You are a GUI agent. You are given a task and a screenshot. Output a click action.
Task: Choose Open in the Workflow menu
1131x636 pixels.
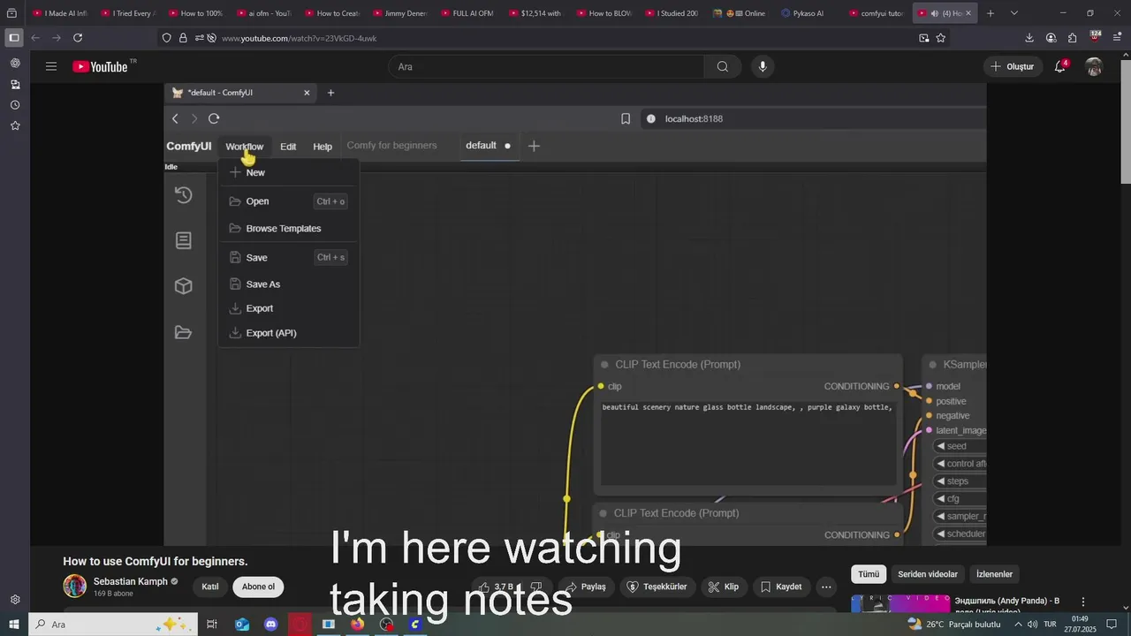[x=288, y=201]
